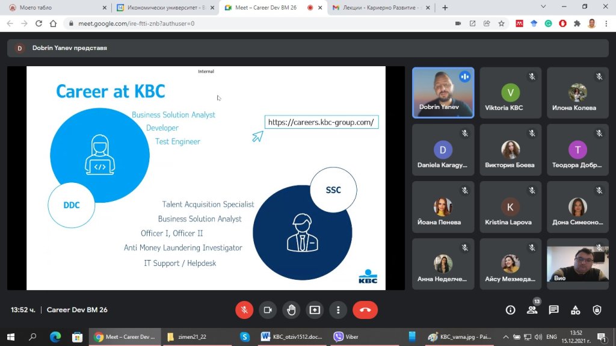Leave the call with red hang-up button
This screenshot has width=616, height=346.
click(x=365, y=310)
